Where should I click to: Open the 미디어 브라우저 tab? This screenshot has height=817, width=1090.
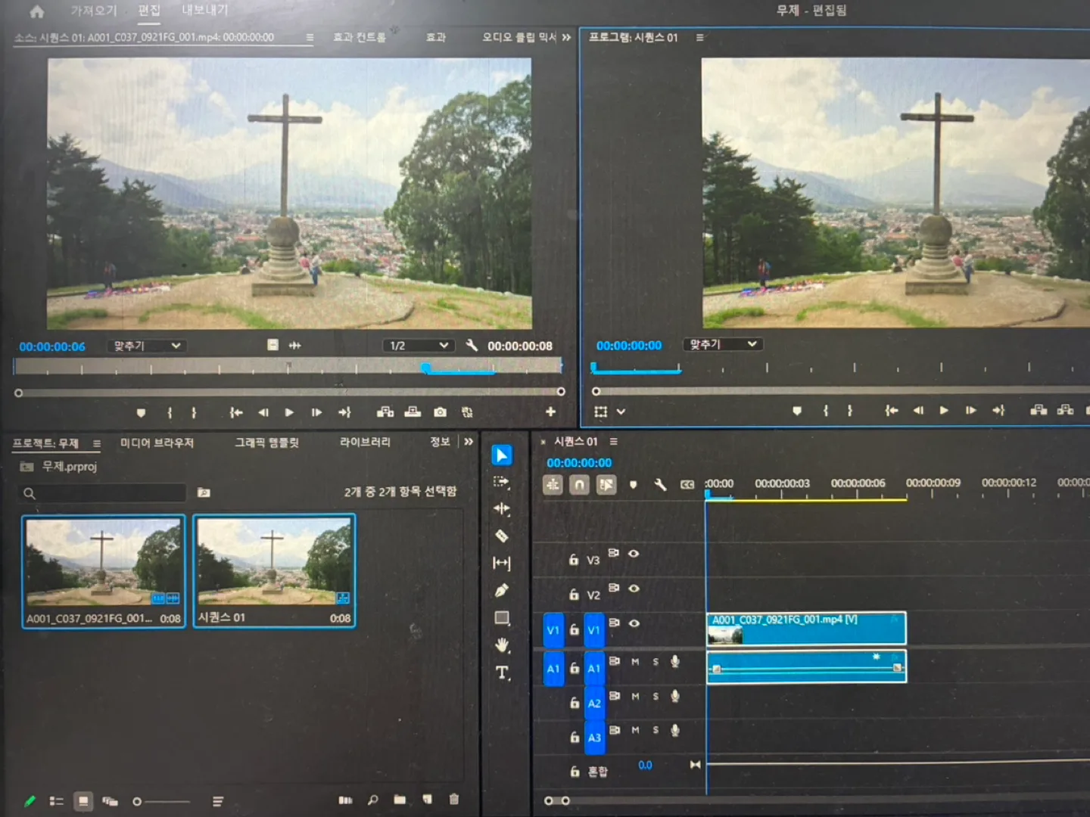pos(157,443)
